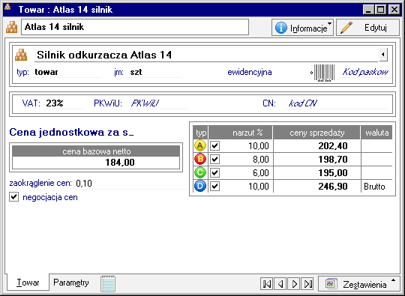Click the sale price 195,00
The width and height of the screenshot is (405, 296).
tap(333, 172)
